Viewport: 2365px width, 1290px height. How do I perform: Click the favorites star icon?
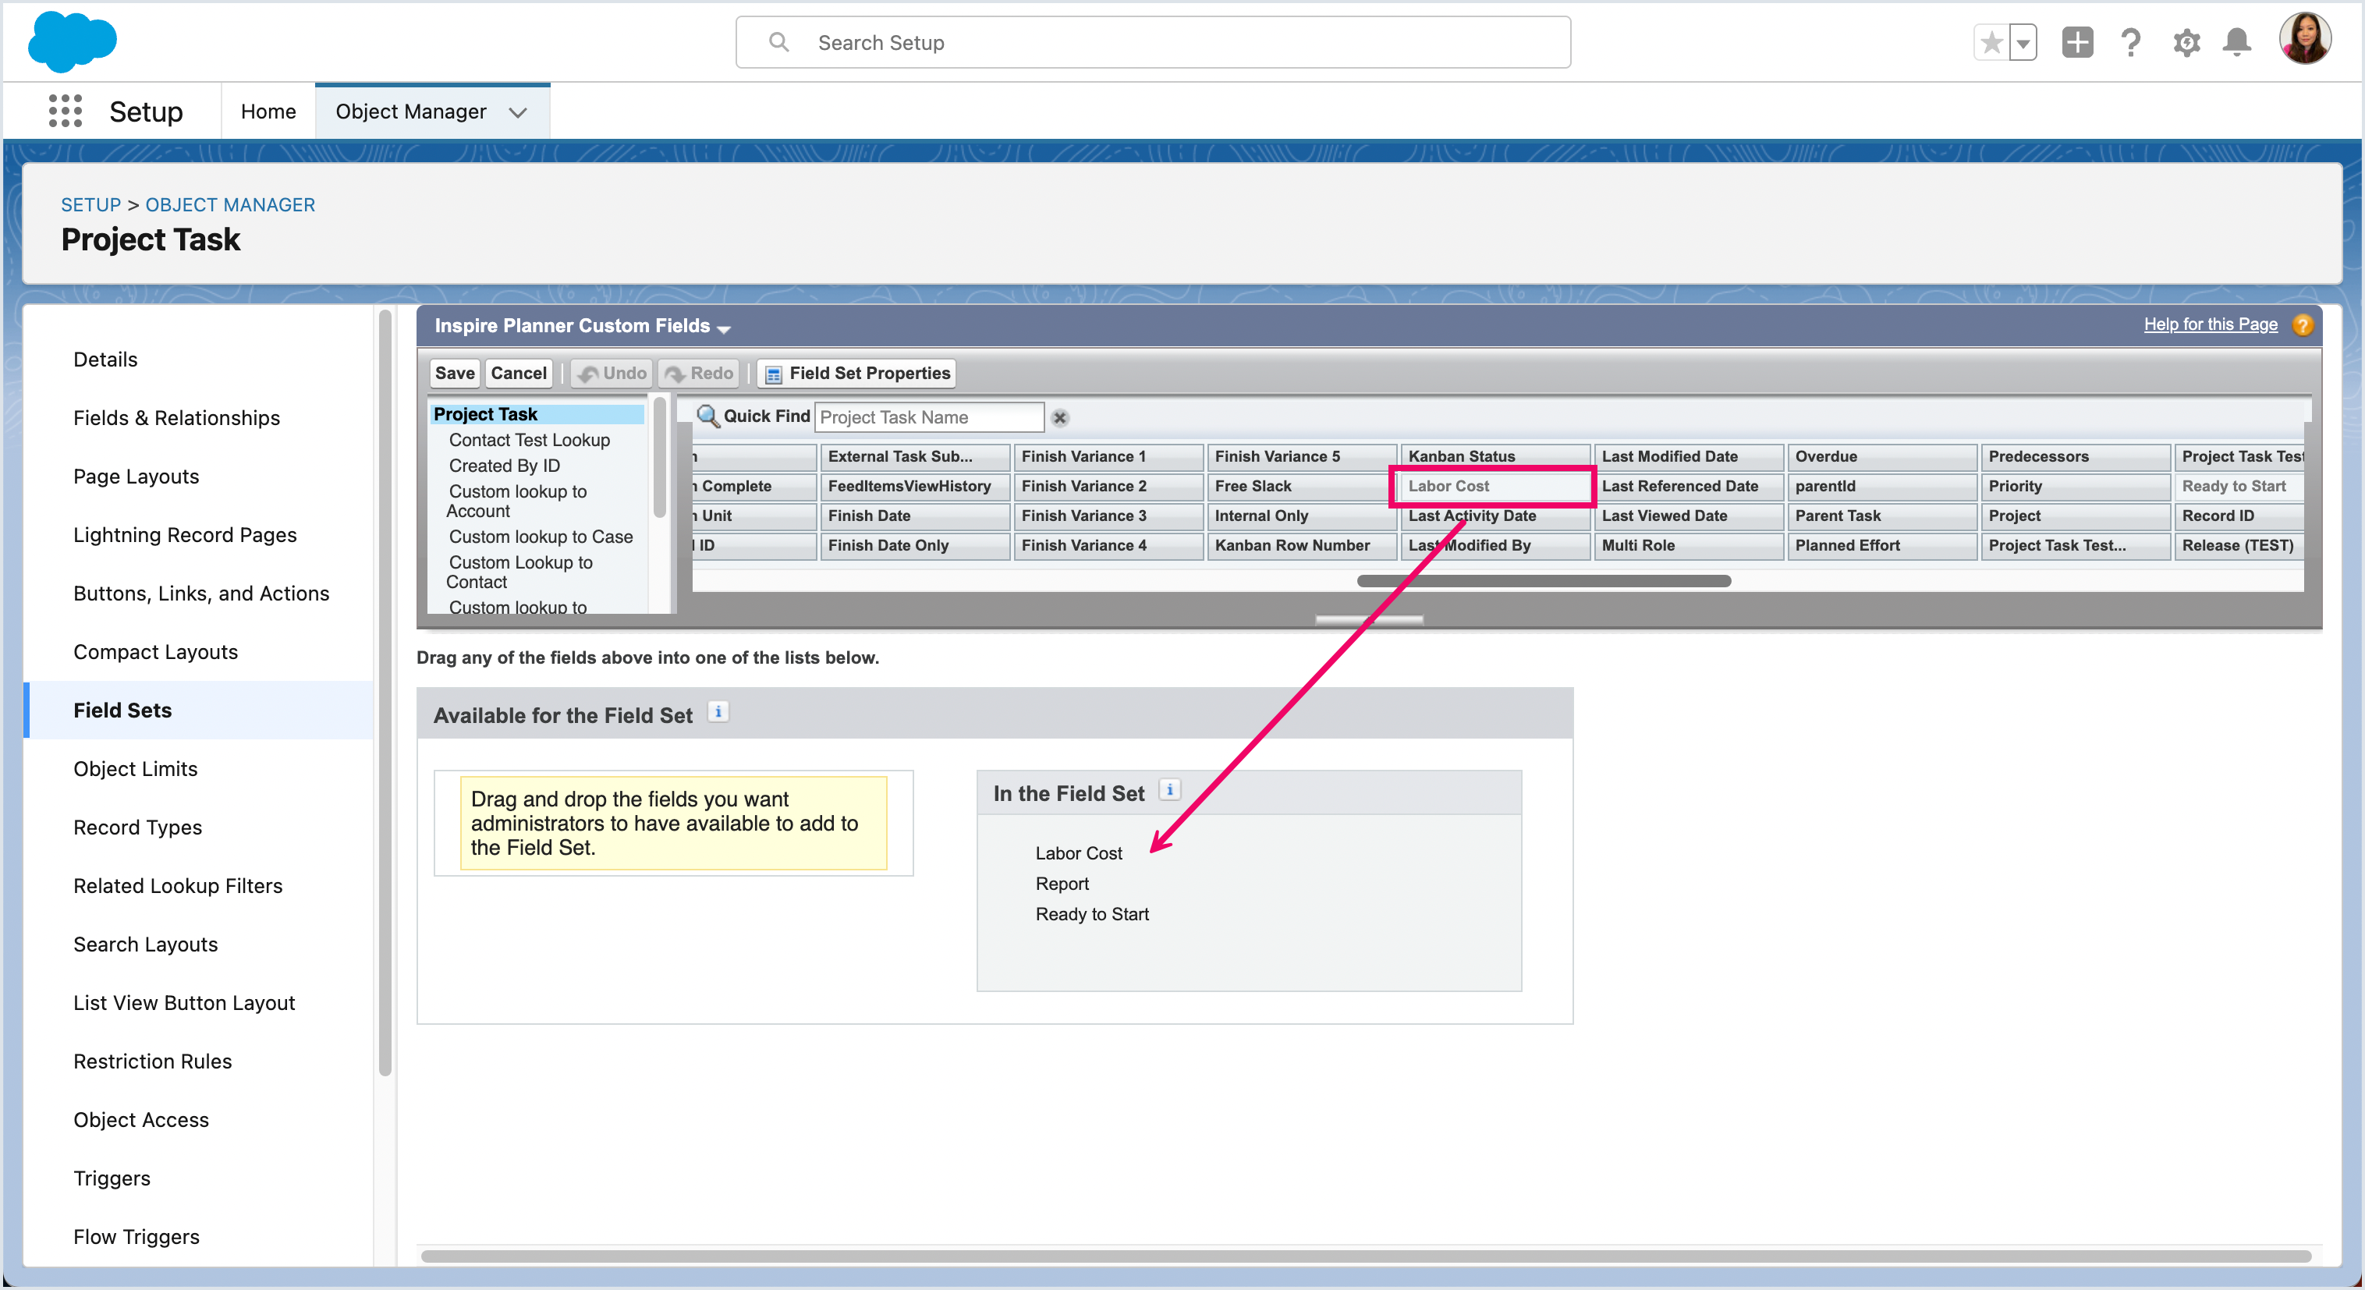pos(1991,42)
